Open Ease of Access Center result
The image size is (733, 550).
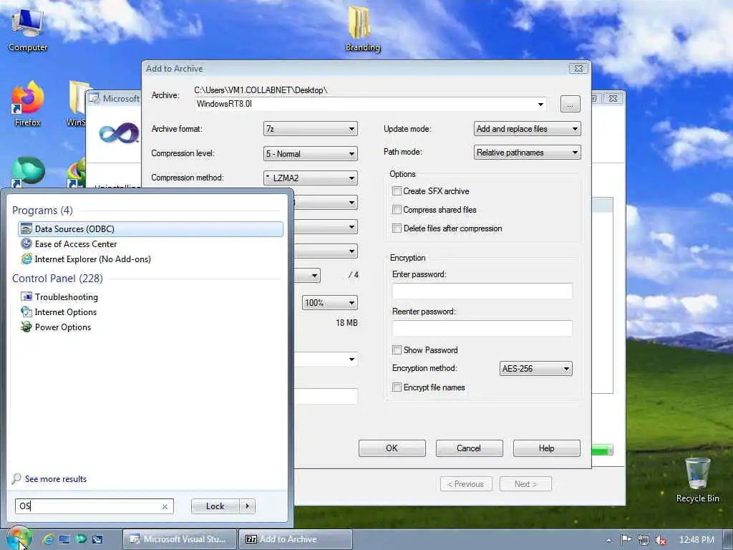pyautogui.click(x=150, y=243)
